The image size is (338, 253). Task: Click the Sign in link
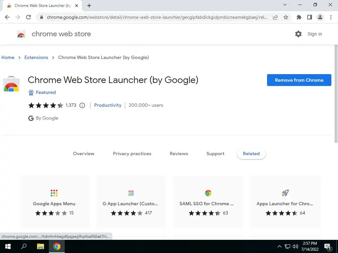coord(315,34)
